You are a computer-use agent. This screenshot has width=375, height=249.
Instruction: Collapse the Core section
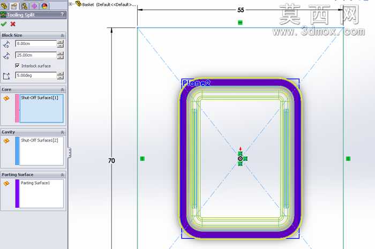pyautogui.click(x=62, y=89)
